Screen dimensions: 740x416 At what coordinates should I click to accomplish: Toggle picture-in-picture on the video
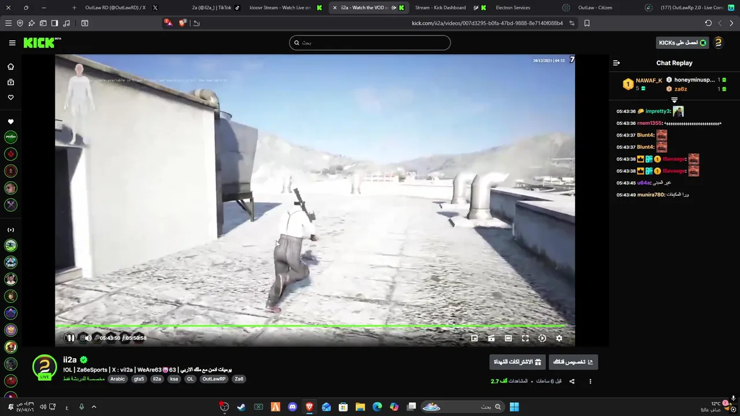pos(474,339)
